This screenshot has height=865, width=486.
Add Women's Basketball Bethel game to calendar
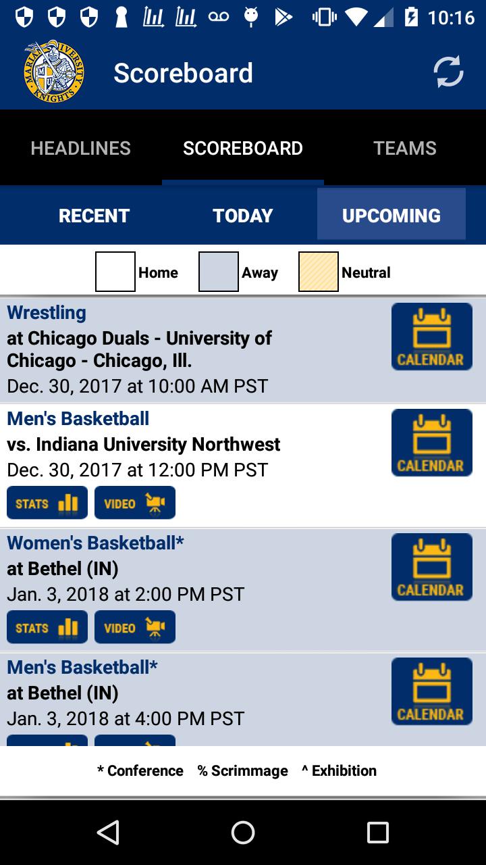click(x=431, y=567)
